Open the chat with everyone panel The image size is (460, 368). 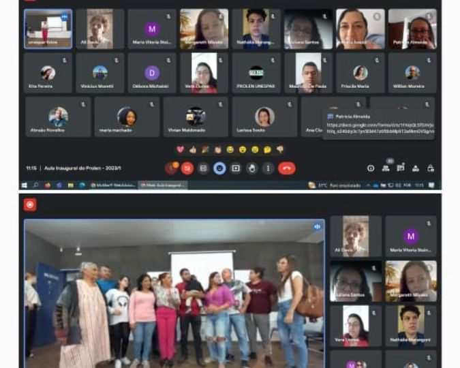[401, 168]
